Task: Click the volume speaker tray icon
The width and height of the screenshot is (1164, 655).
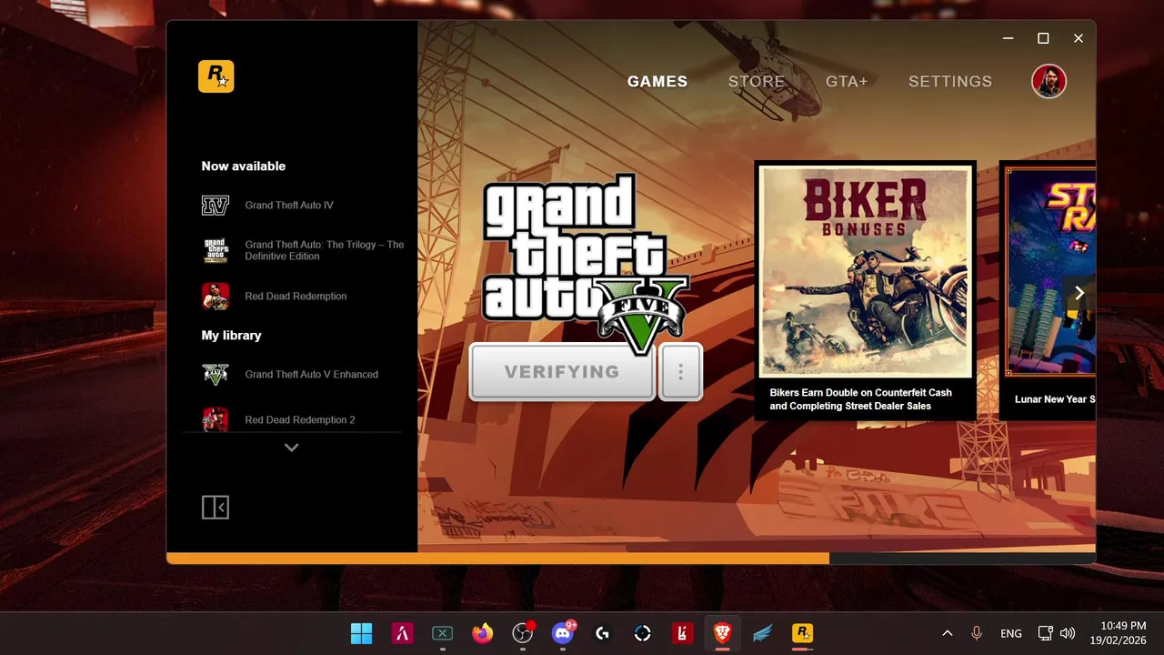Action: point(1068,633)
